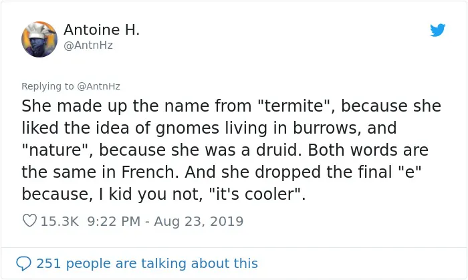Click the speech bubble conversation icon

(23, 263)
